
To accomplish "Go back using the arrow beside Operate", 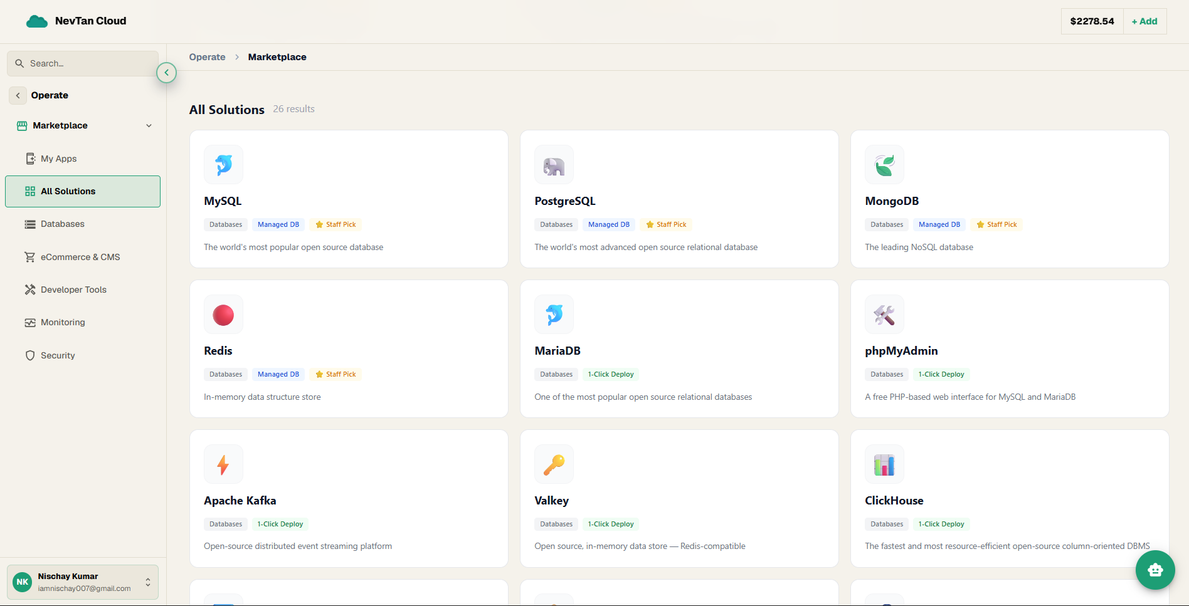I will [x=18, y=95].
